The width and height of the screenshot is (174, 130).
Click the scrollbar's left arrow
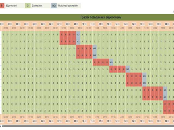1,126
